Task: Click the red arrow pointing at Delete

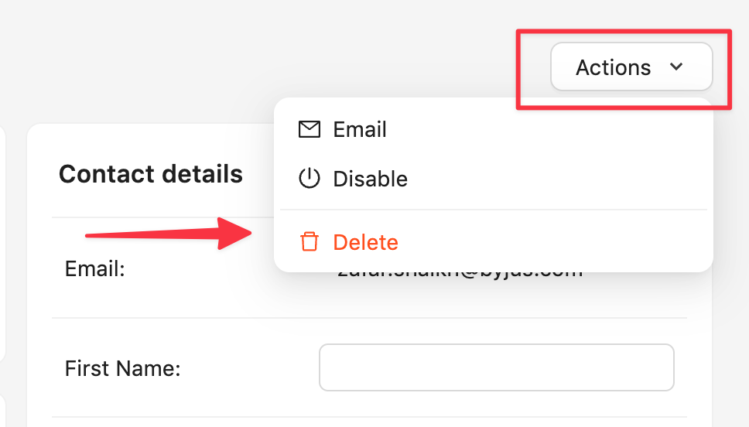Action: pyautogui.click(x=170, y=233)
